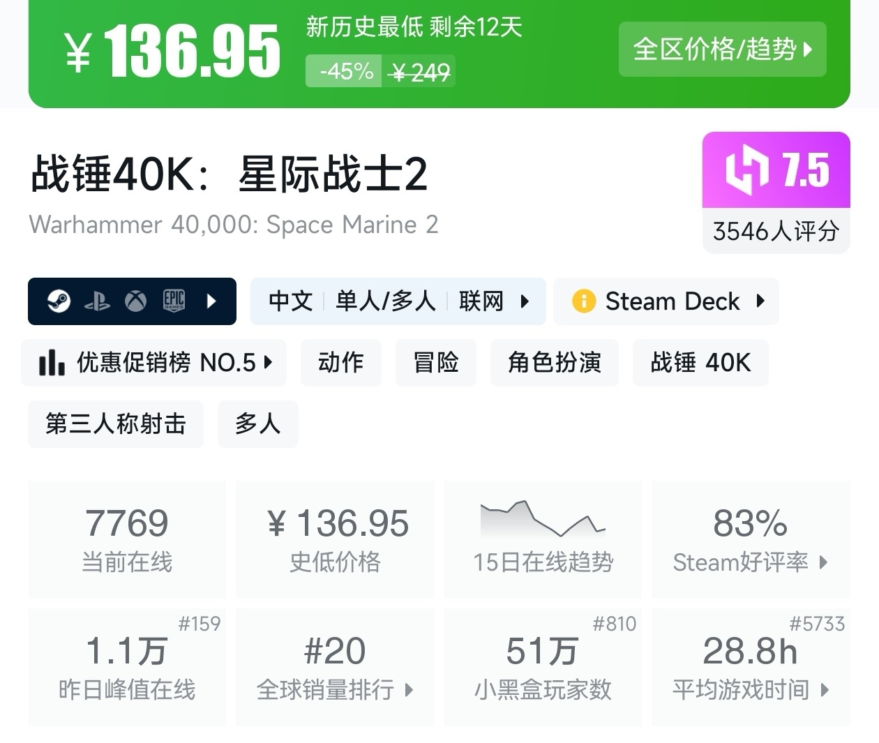
Task: Open the 15日在线趋势 chart
Action: pyautogui.click(x=543, y=539)
